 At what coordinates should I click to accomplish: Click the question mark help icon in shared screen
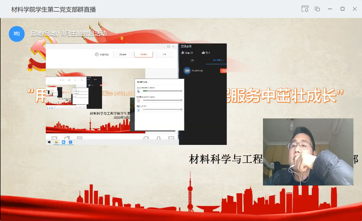[x=96, y=55]
